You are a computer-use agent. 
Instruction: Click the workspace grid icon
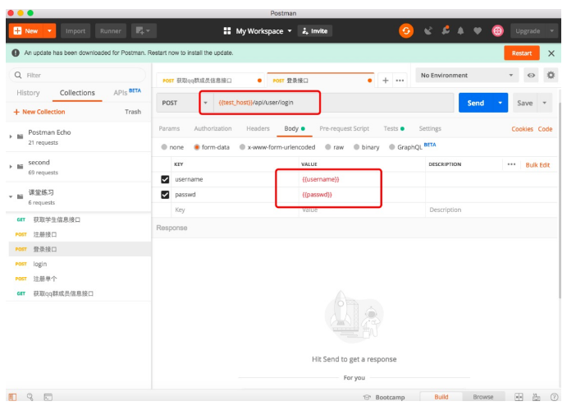[x=227, y=30]
